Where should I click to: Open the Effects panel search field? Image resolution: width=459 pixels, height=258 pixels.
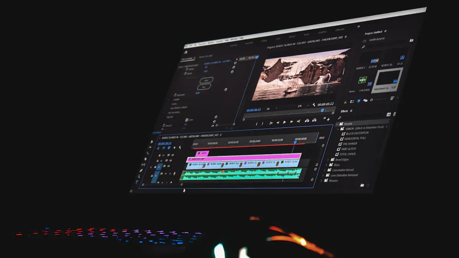(339, 118)
